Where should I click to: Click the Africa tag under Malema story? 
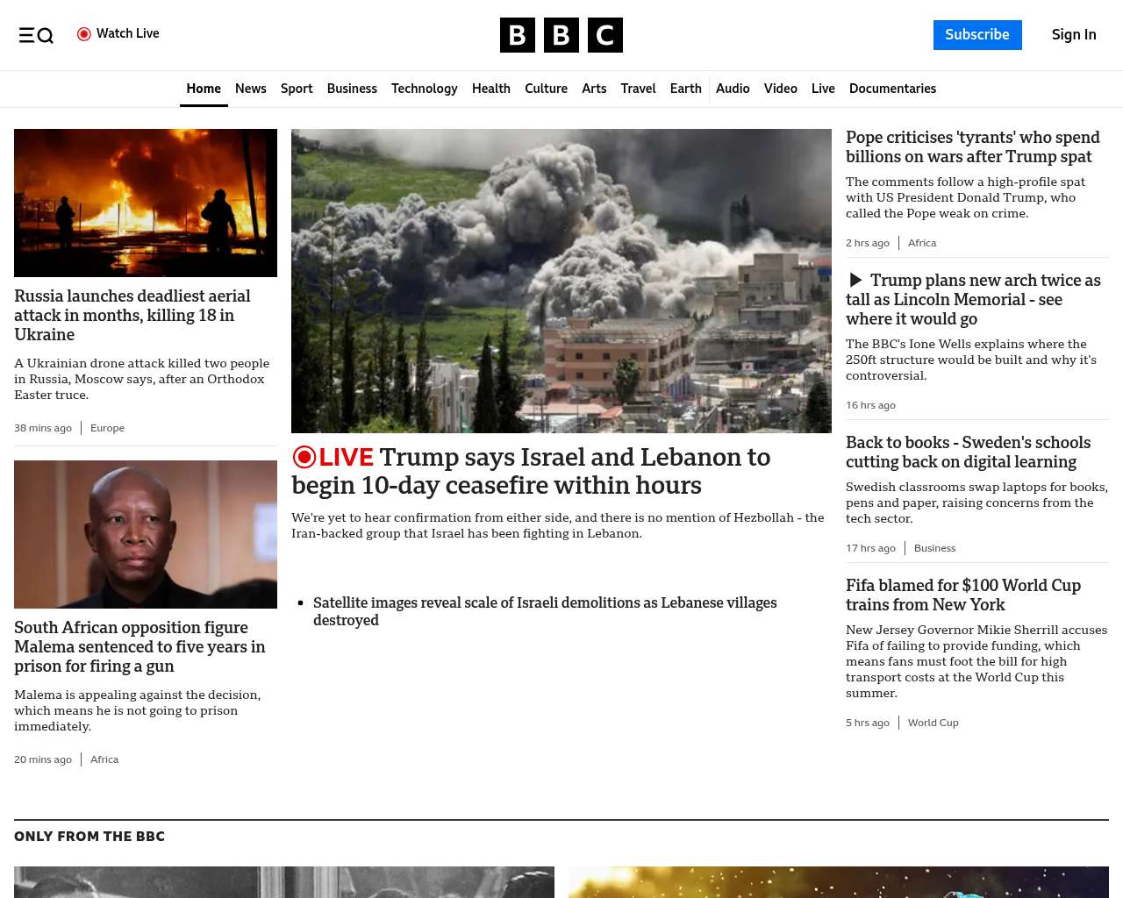click(x=104, y=759)
